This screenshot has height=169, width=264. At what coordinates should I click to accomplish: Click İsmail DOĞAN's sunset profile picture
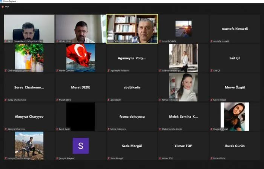pyautogui.click(x=183, y=29)
